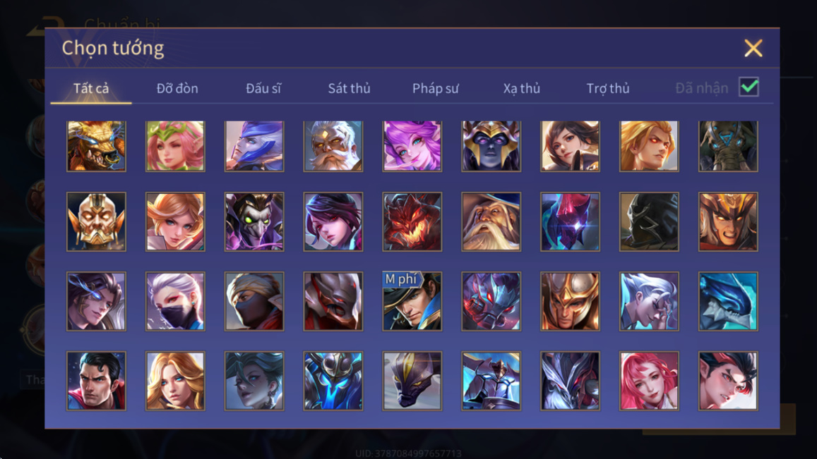Select the Tất cả tab
The height and width of the screenshot is (459, 817).
pos(91,88)
